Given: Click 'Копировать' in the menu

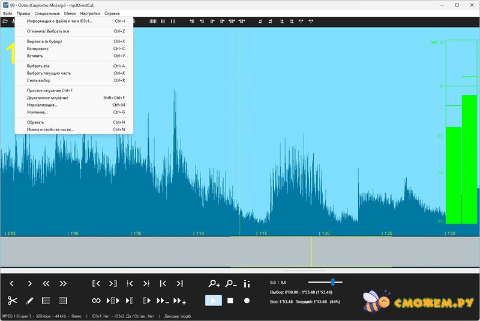Looking at the screenshot, I should point(38,49).
